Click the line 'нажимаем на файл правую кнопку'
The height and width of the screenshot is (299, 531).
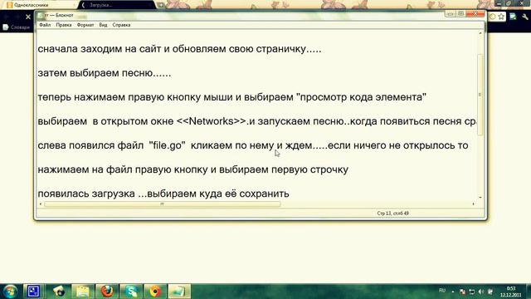pos(193,169)
